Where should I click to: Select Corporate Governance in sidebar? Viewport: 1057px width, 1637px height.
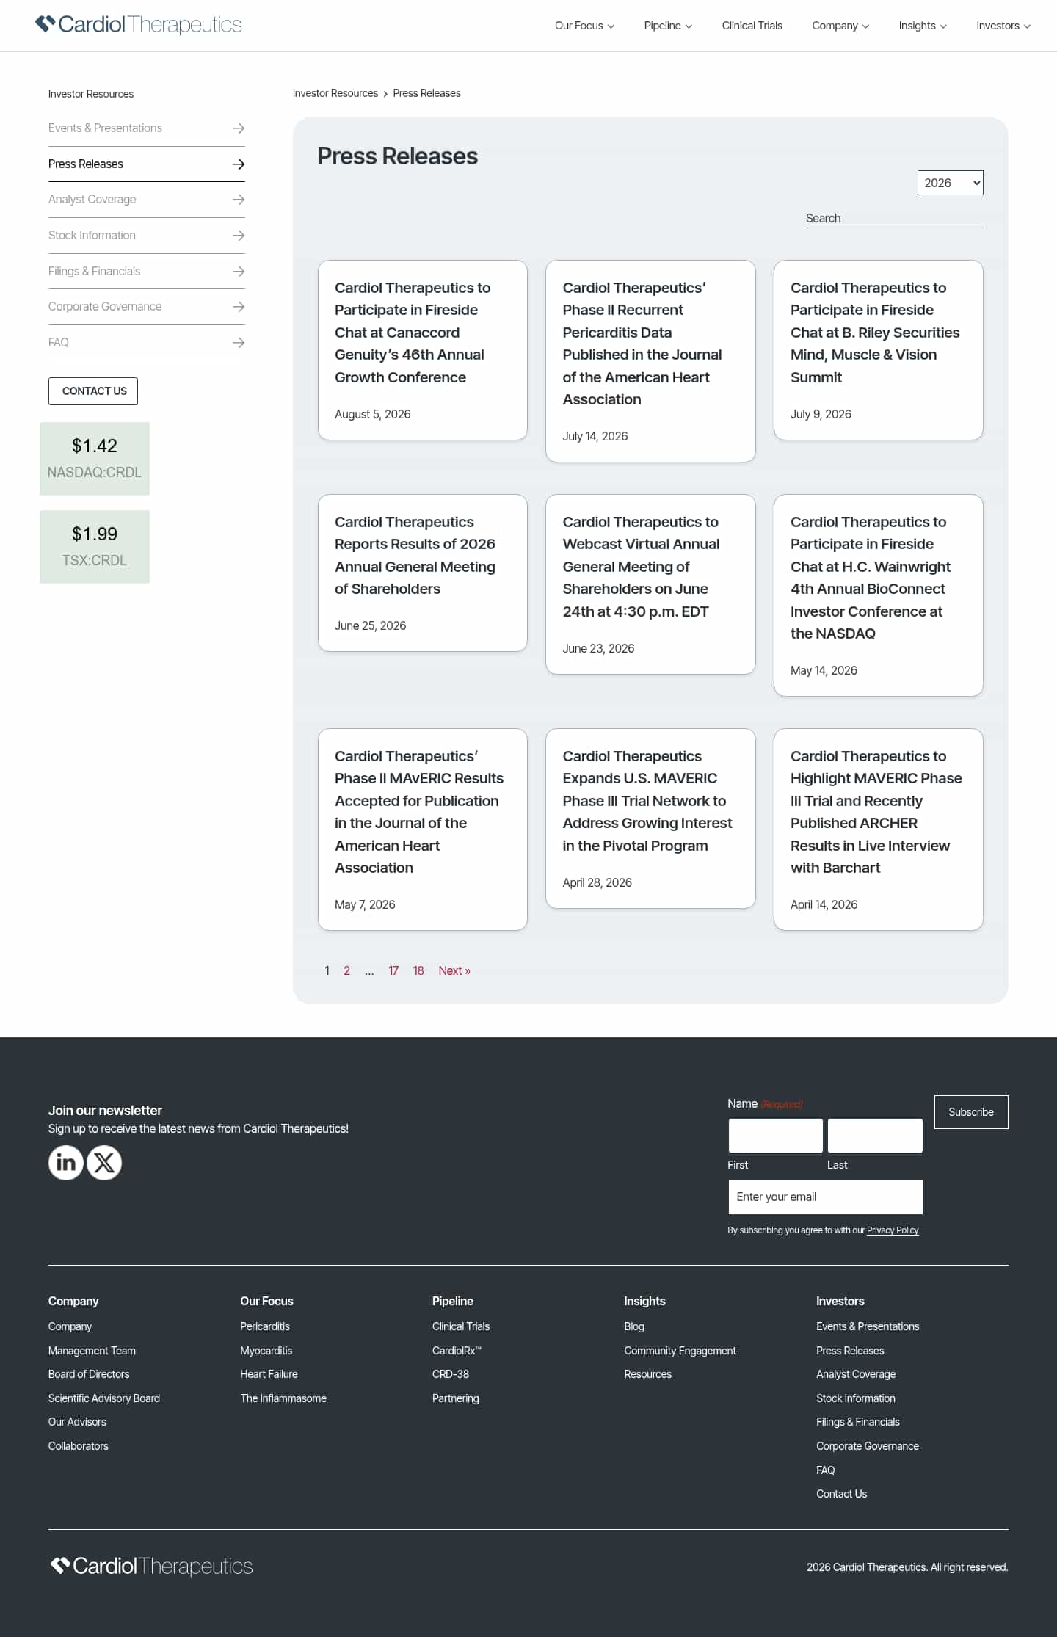(105, 306)
